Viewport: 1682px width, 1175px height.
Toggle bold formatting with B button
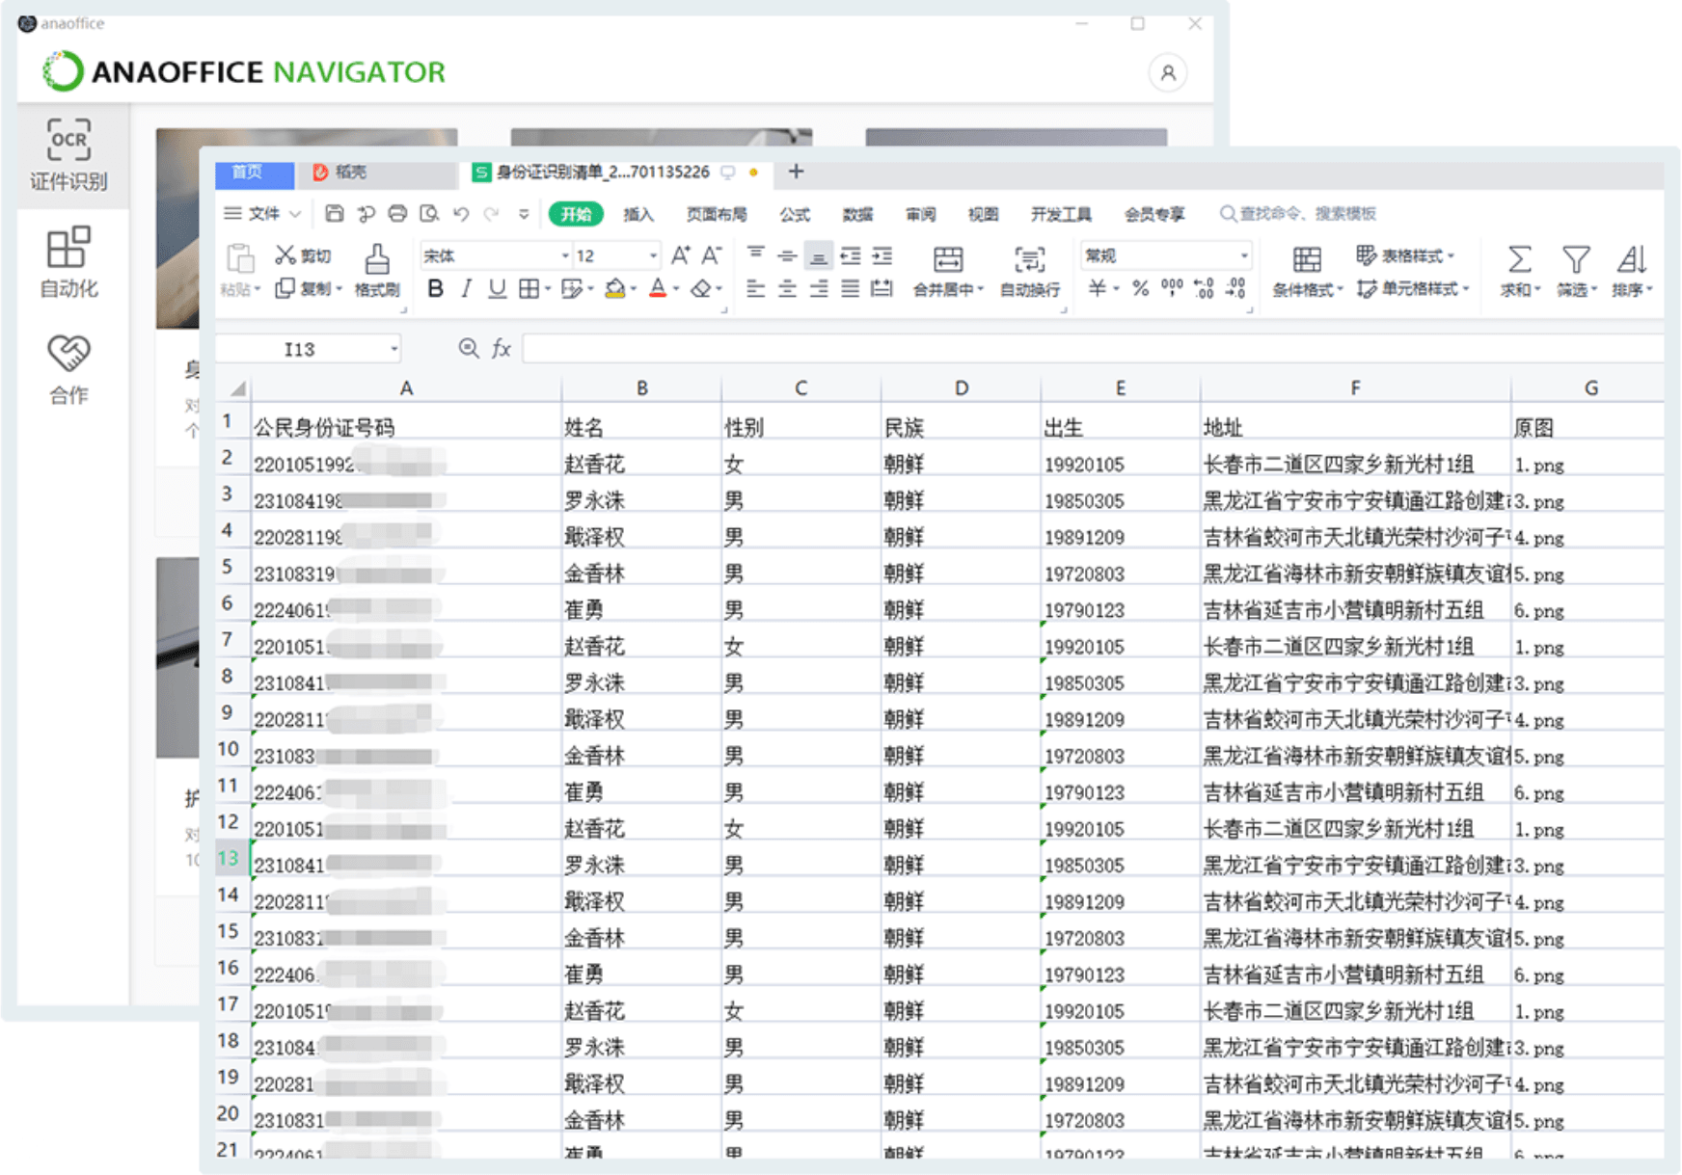click(435, 289)
